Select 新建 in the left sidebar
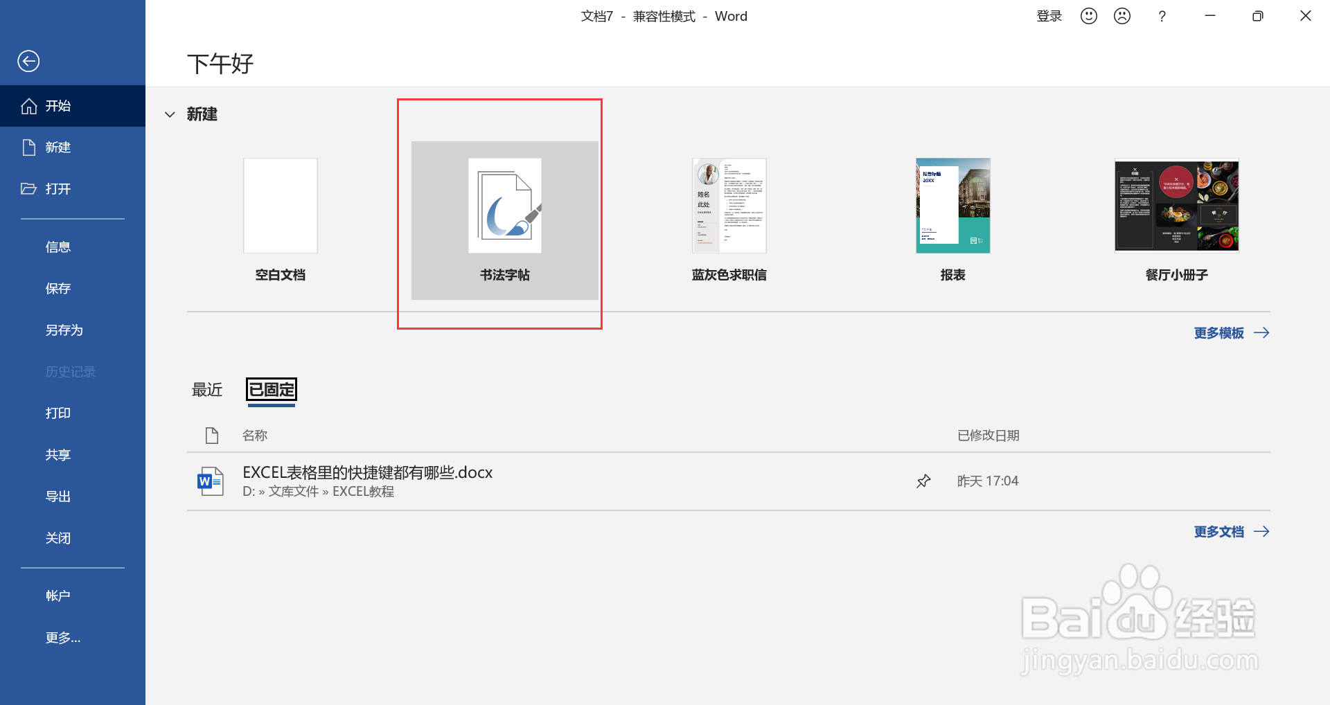1330x705 pixels. click(x=73, y=148)
